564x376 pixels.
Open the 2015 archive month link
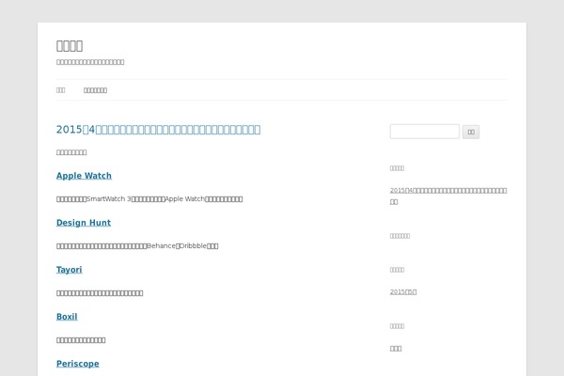click(x=403, y=291)
